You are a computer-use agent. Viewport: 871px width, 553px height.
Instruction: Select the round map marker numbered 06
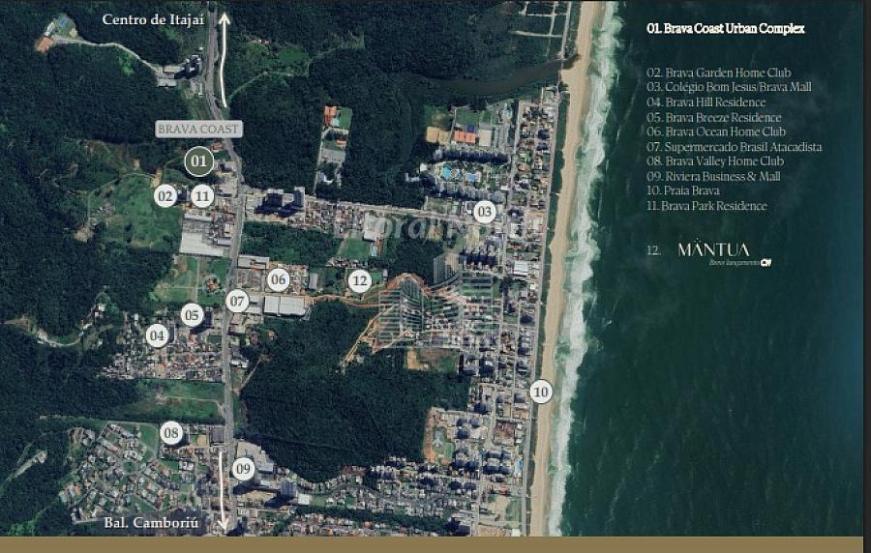point(279,280)
